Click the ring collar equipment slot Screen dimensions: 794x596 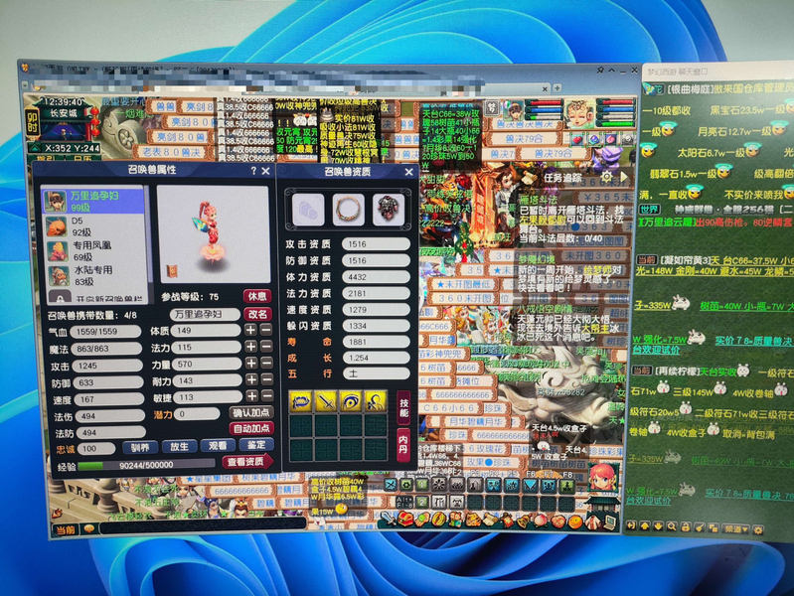pos(349,209)
